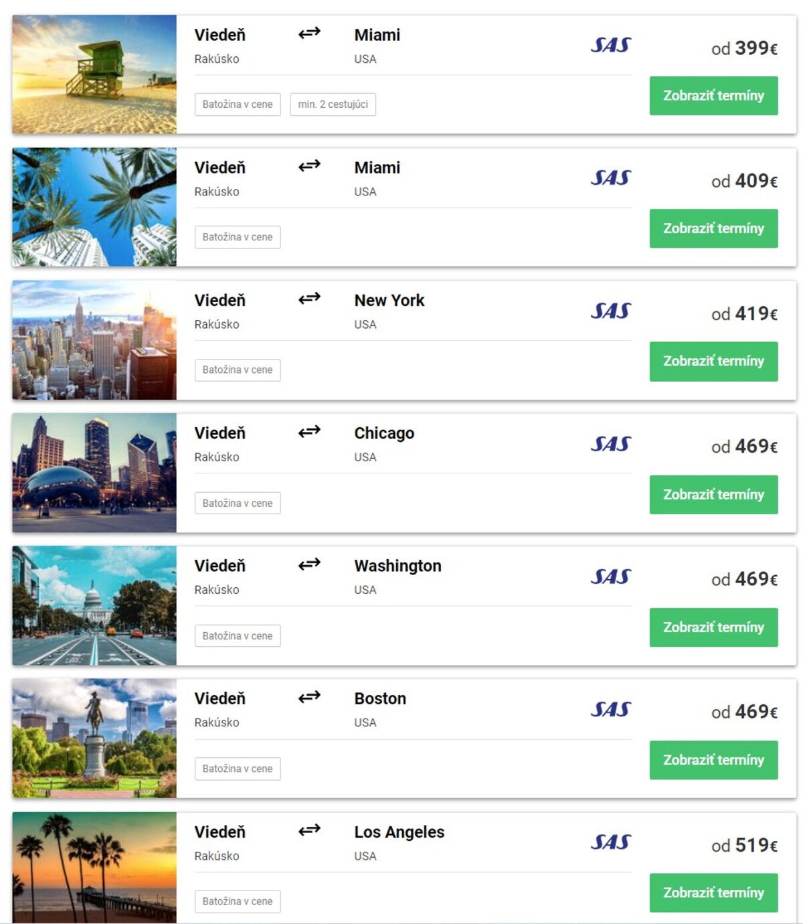Screen dimensions: 803x924
Task: Click round-trip arrows icon for Washington flight
Action: pos(309,564)
